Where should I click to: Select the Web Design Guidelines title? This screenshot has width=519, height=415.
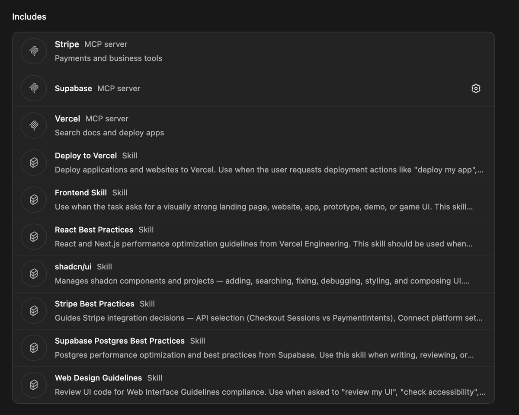click(x=98, y=378)
